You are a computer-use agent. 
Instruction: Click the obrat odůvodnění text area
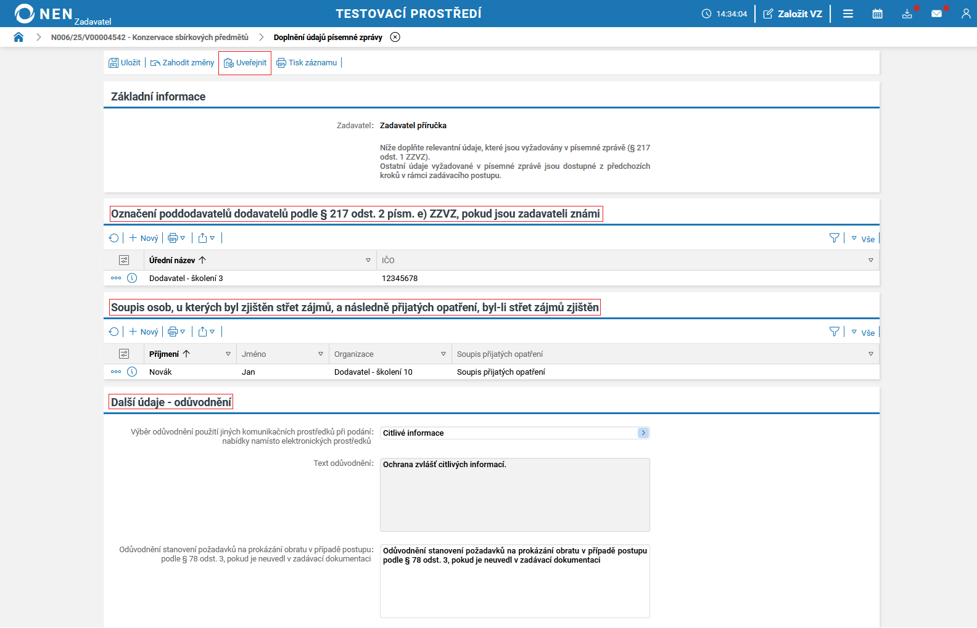pos(515,581)
